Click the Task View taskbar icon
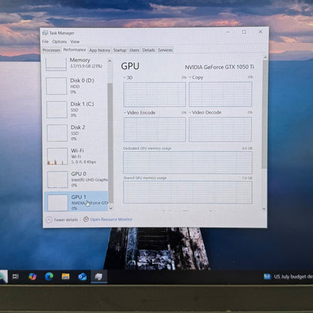The width and height of the screenshot is (313, 313). (16, 276)
